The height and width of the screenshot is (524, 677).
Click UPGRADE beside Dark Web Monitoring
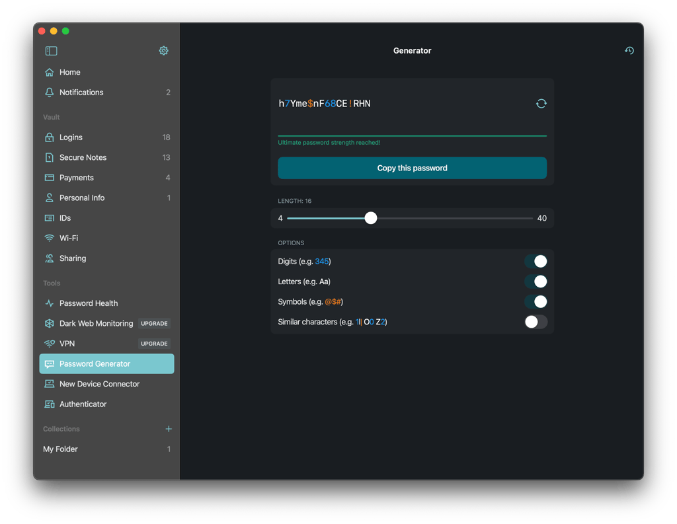[154, 323]
